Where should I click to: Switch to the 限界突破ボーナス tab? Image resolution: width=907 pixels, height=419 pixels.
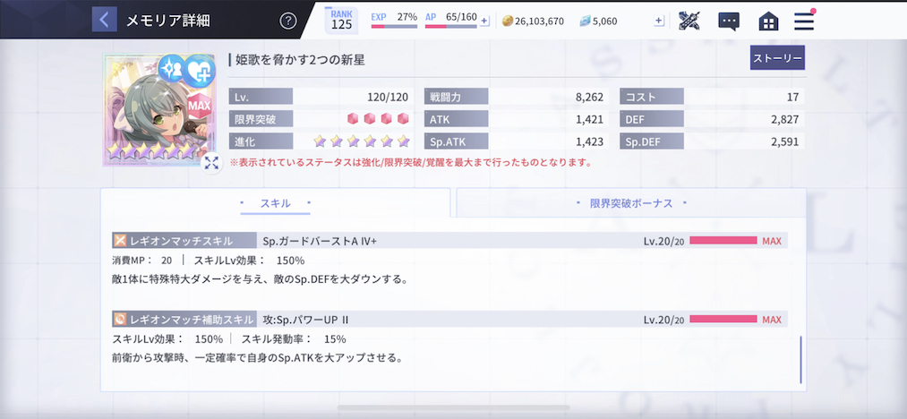click(631, 203)
